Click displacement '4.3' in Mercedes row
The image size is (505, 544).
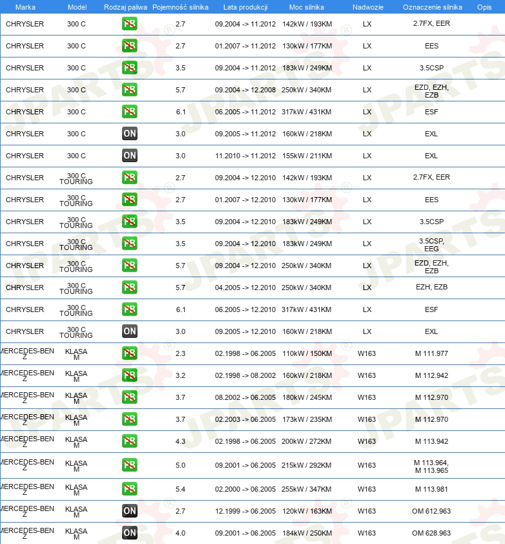(180, 441)
